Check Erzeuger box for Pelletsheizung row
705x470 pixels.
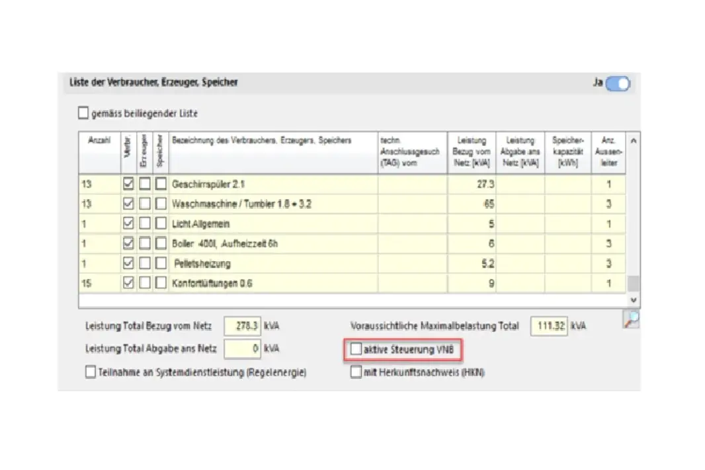pyautogui.click(x=144, y=264)
